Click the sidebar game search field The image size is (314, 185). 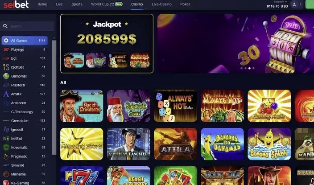tap(27, 26)
